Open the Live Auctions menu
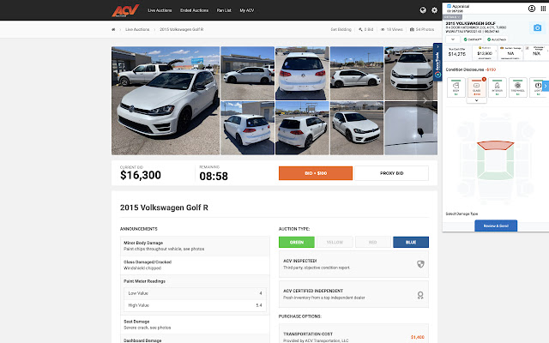549x343 pixels. (x=160, y=10)
